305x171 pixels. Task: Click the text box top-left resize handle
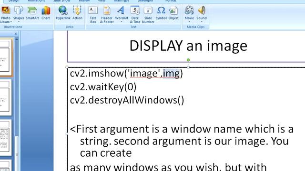tap(67, 67)
